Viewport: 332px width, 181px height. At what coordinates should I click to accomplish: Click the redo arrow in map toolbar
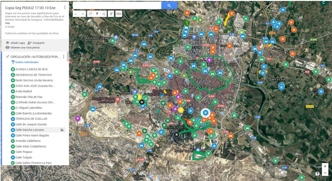pos(83,14)
